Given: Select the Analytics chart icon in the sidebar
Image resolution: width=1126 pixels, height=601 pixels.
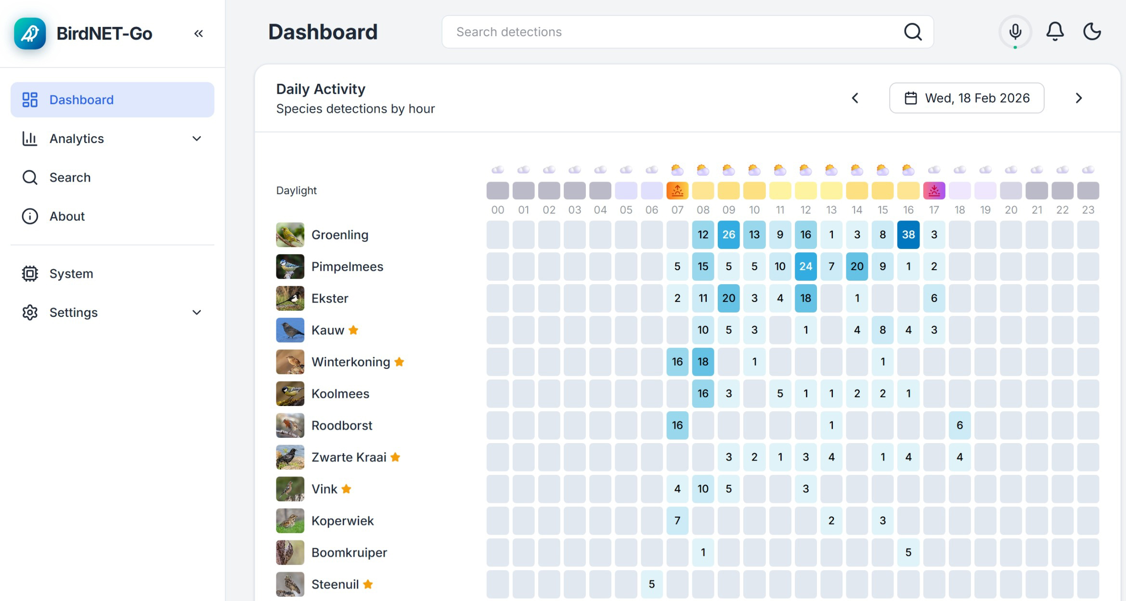Looking at the screenshot, I should pos(30,139).
